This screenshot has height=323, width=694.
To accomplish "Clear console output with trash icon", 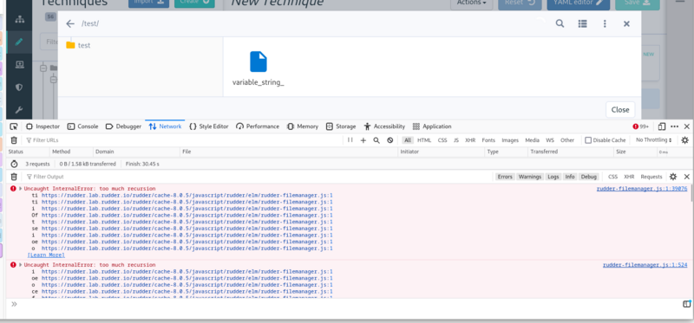I will [14, 177].
